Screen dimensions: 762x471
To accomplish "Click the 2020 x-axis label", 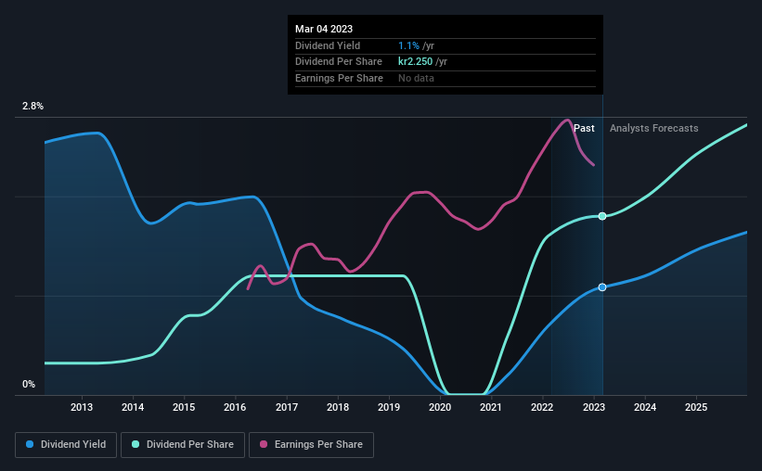I will pos(440,407).
